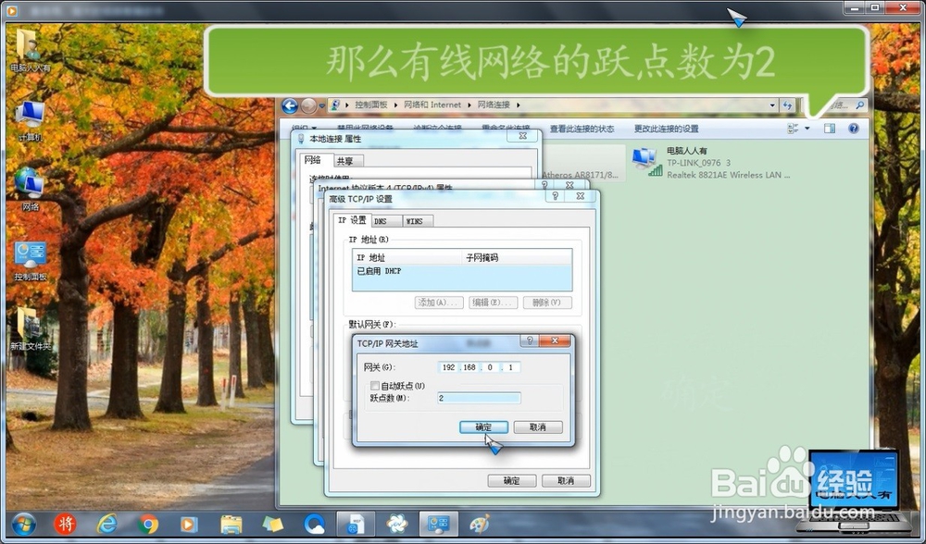Viewport: 926px width, 544px height.
Task: Select TP-LINK_0976 wireless connection icon
Action: point(646,162)
